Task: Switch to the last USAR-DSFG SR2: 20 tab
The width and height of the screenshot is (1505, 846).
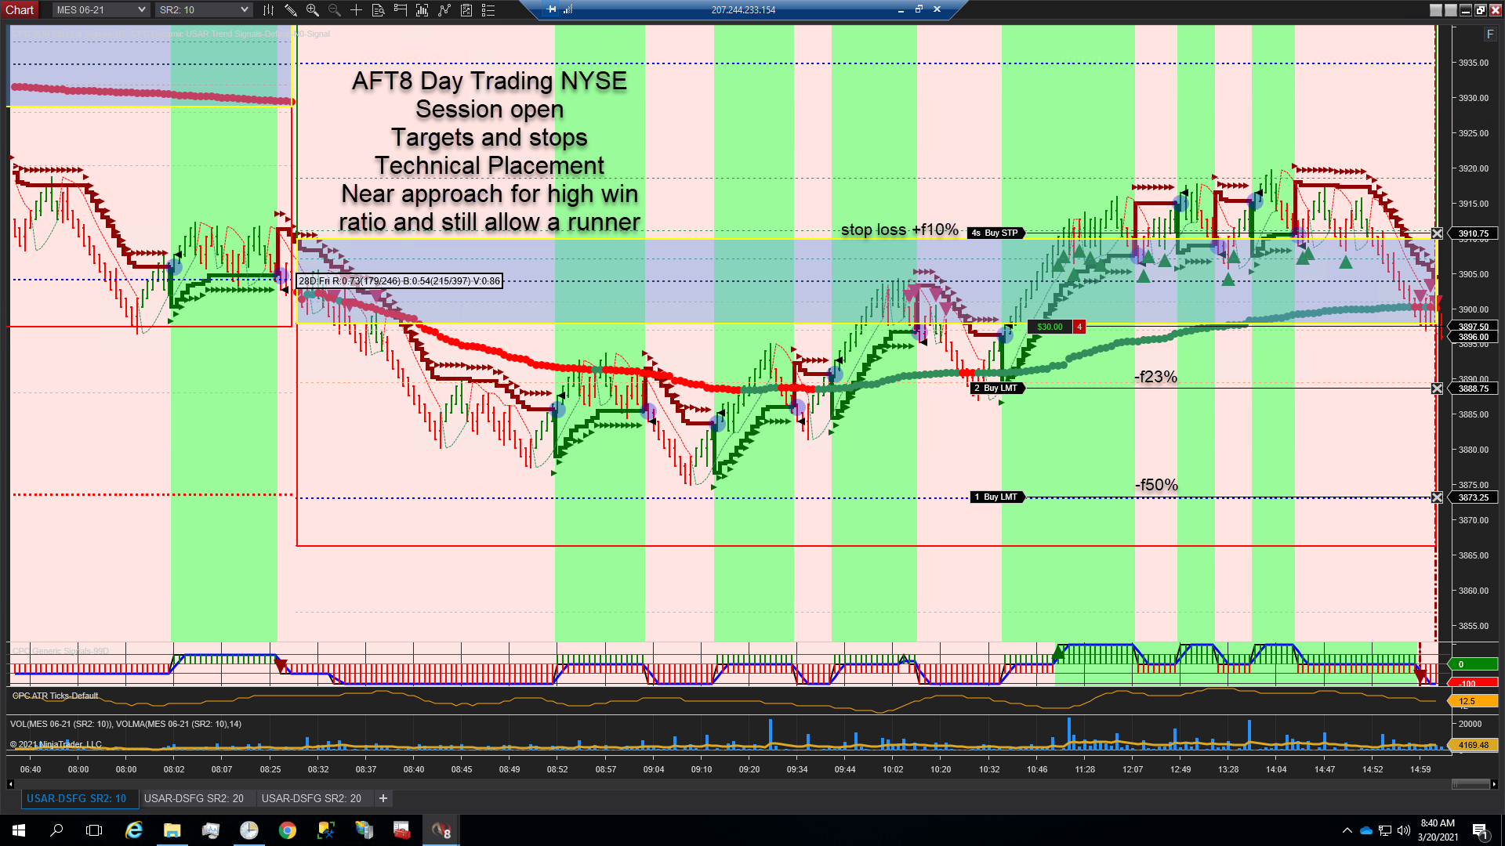Action: point(311,798)
